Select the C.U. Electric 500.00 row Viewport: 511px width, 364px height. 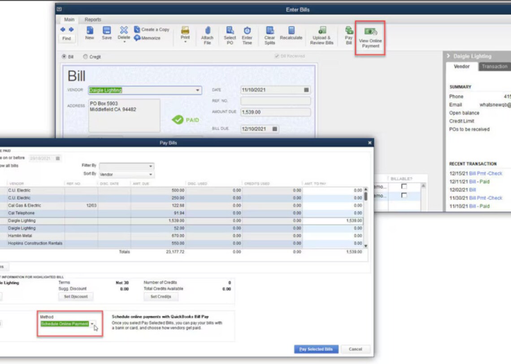click(x=181, y=191)
